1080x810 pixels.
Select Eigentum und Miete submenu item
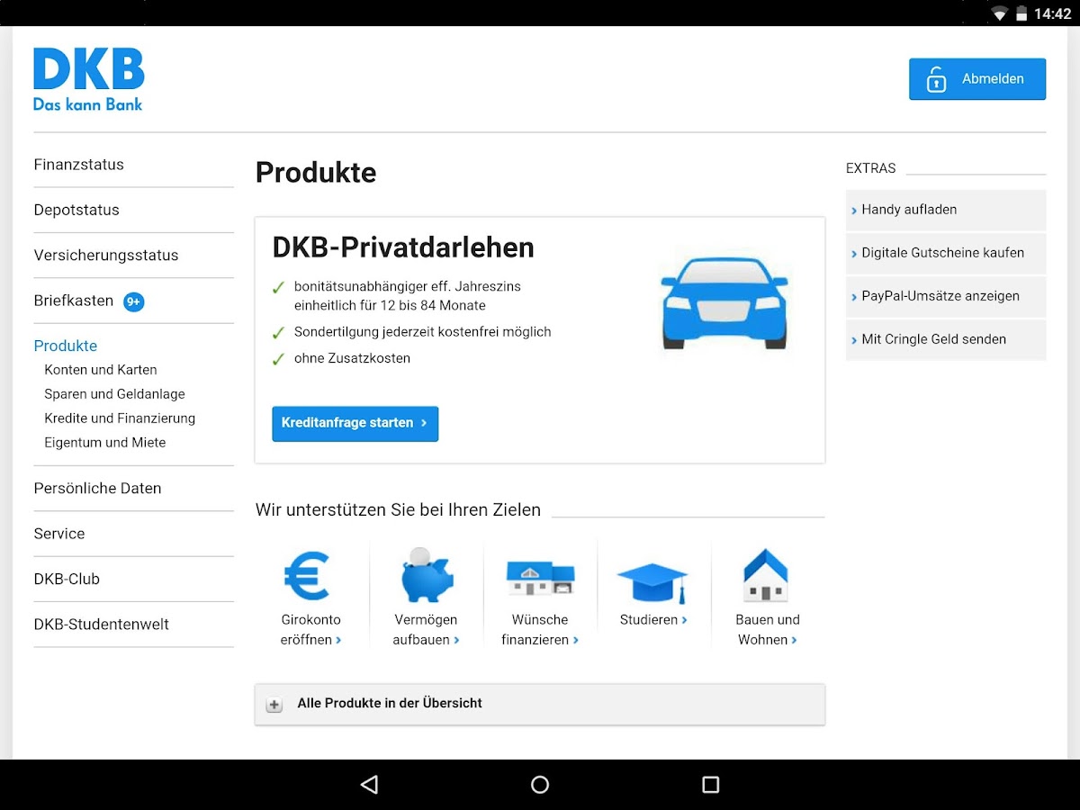105,443
